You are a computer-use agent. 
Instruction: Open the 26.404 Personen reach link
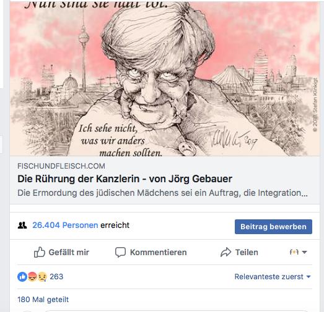pyautogui.click(x=65, y=226)
